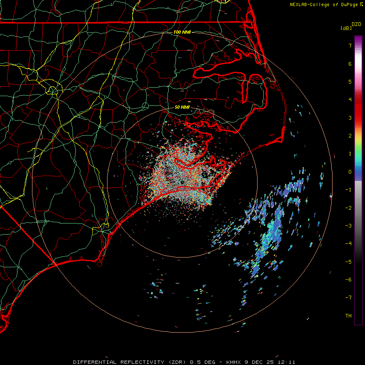
Task: Click the TH threshold label
Action: 348,316
